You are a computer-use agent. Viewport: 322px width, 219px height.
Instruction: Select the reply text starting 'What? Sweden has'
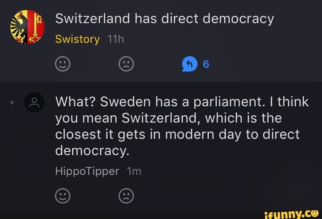[x=182, y=126]
